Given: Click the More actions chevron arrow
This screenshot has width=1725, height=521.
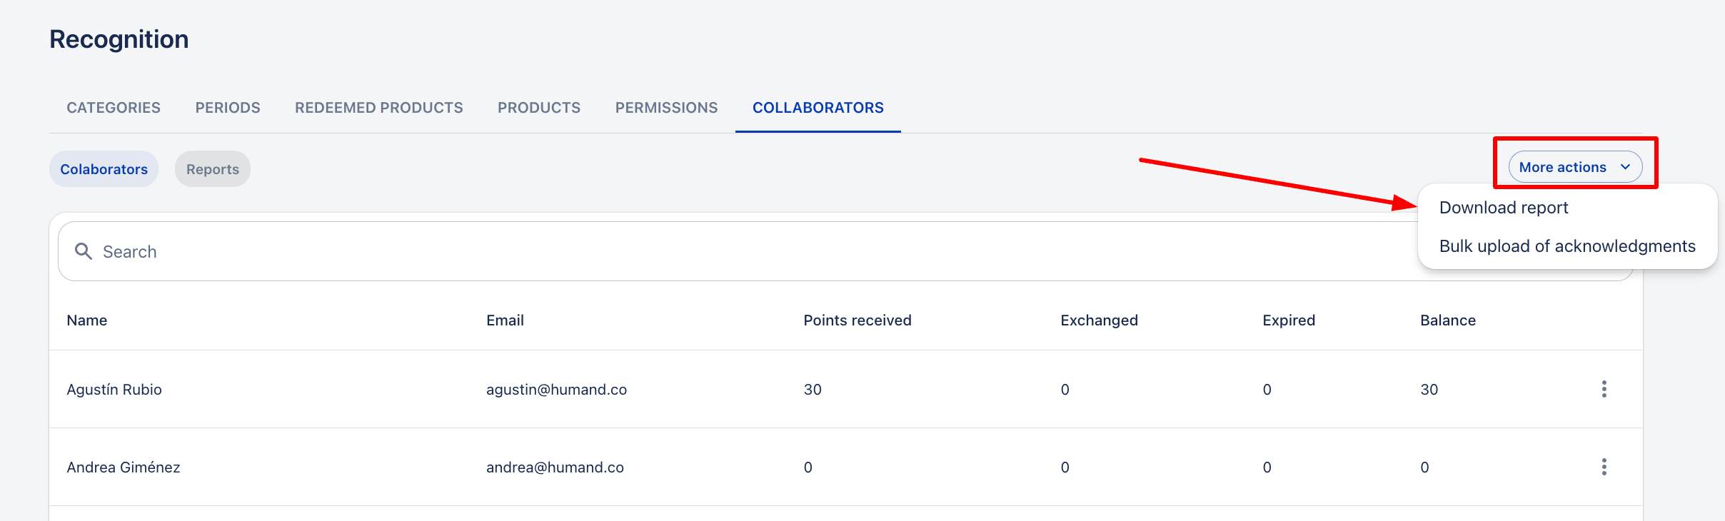Looking at the screenshot, I should pos(1626,167).
